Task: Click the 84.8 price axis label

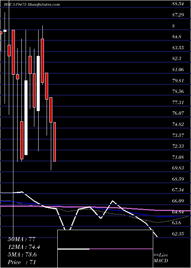Action: coord(176,37)
